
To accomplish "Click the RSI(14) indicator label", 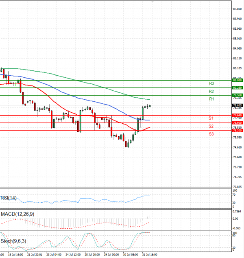I will click(9, 198).
